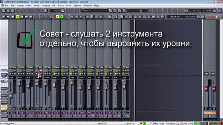Unmute the Mas... channel strip
This screenshot has height=125, width=223.
(89, 74)
